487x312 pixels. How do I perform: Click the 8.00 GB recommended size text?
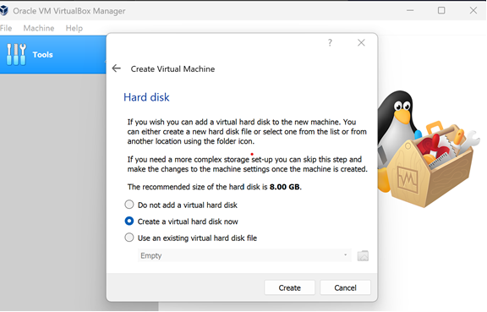coord(285,187)
